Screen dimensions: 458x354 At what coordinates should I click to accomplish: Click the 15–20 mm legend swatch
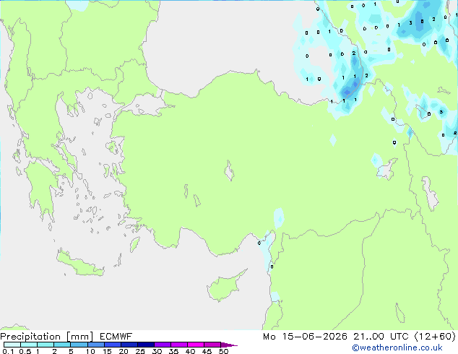click(x=112, y=345)
